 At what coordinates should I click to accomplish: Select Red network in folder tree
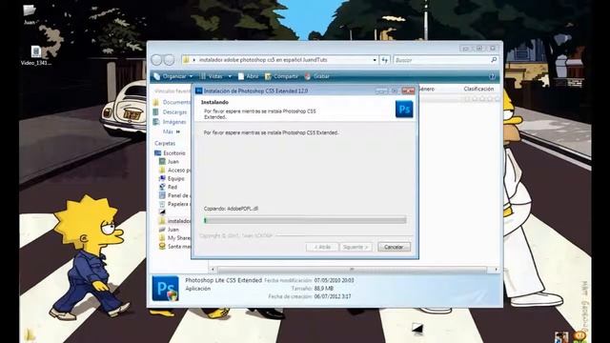click(x=173, y=187)
